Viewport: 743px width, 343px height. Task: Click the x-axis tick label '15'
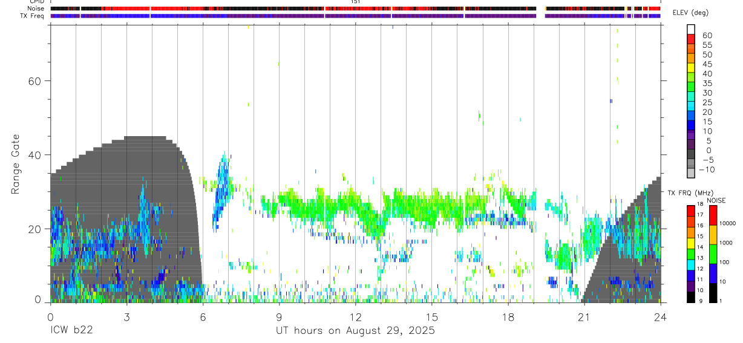pyautogui.click(x=431, y=316)
